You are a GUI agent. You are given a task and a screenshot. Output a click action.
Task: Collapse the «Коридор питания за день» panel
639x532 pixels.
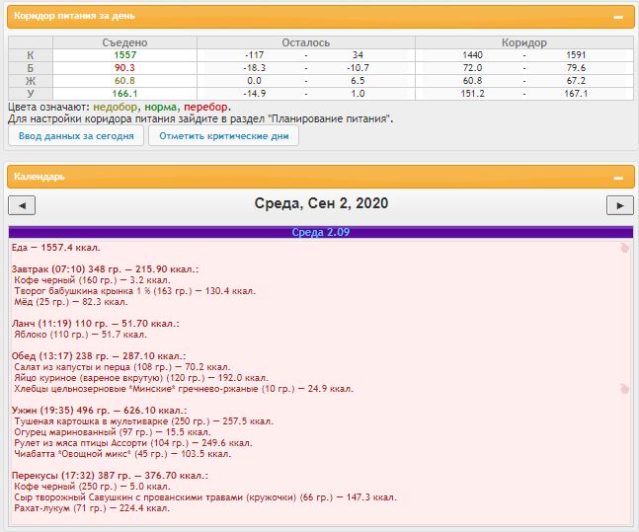618,17
